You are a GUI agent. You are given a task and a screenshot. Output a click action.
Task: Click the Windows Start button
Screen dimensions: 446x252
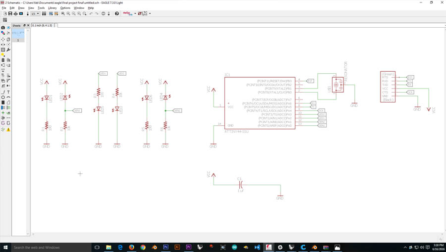coord(5,247)
